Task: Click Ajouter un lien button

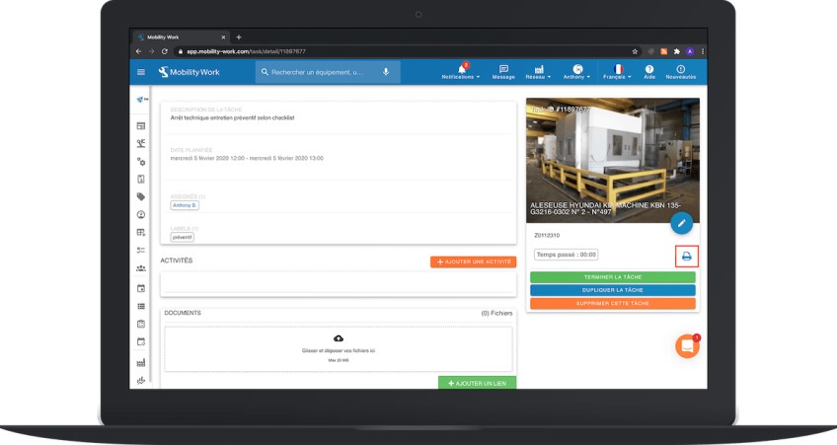Action: pos(477,383)
